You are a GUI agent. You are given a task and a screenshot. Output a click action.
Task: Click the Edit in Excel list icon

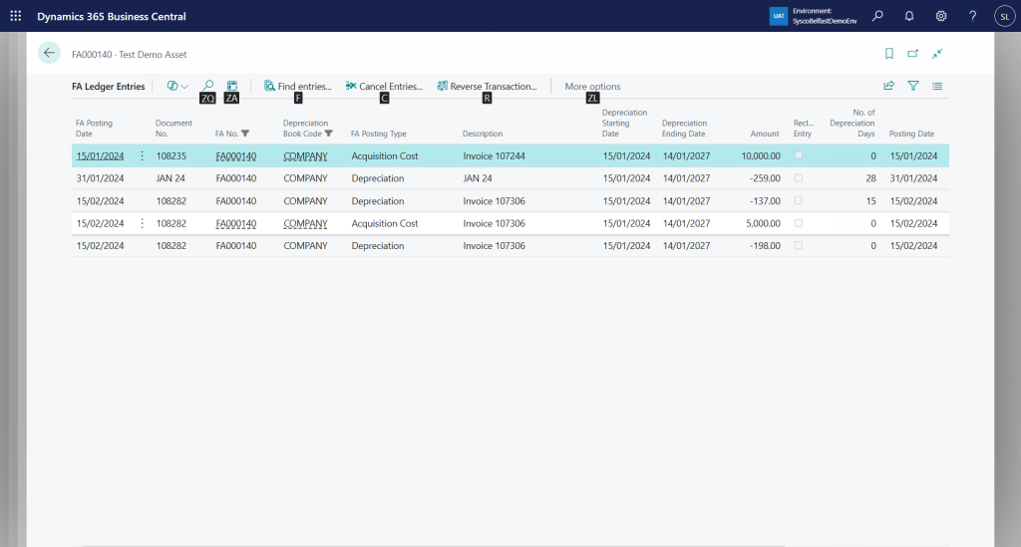[232, 87]
